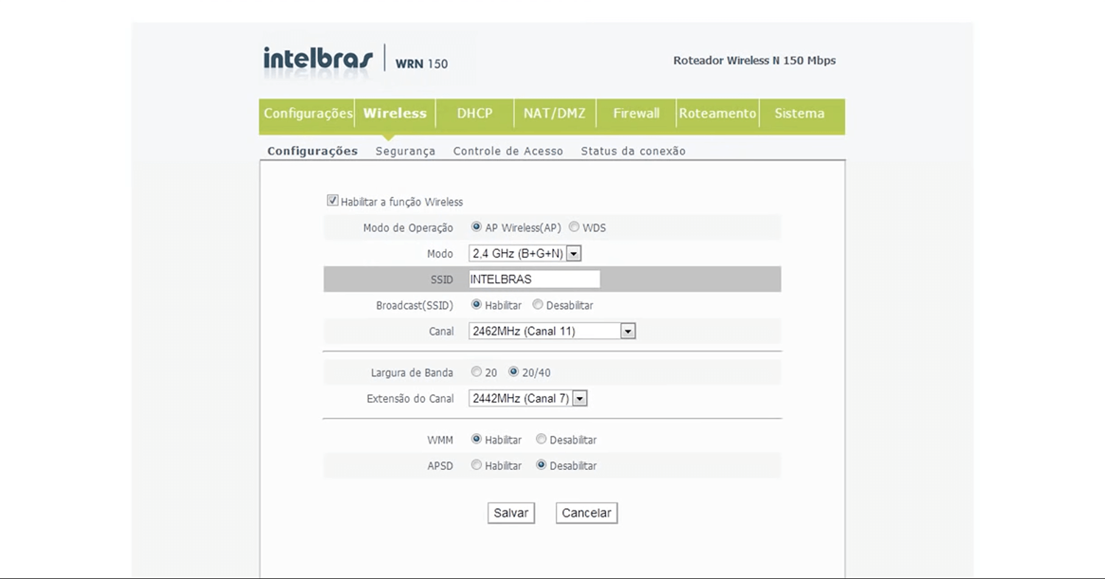Switch to the Firewall tab
This screenshot has height=579, width=1105.
(x=636, y=113)
